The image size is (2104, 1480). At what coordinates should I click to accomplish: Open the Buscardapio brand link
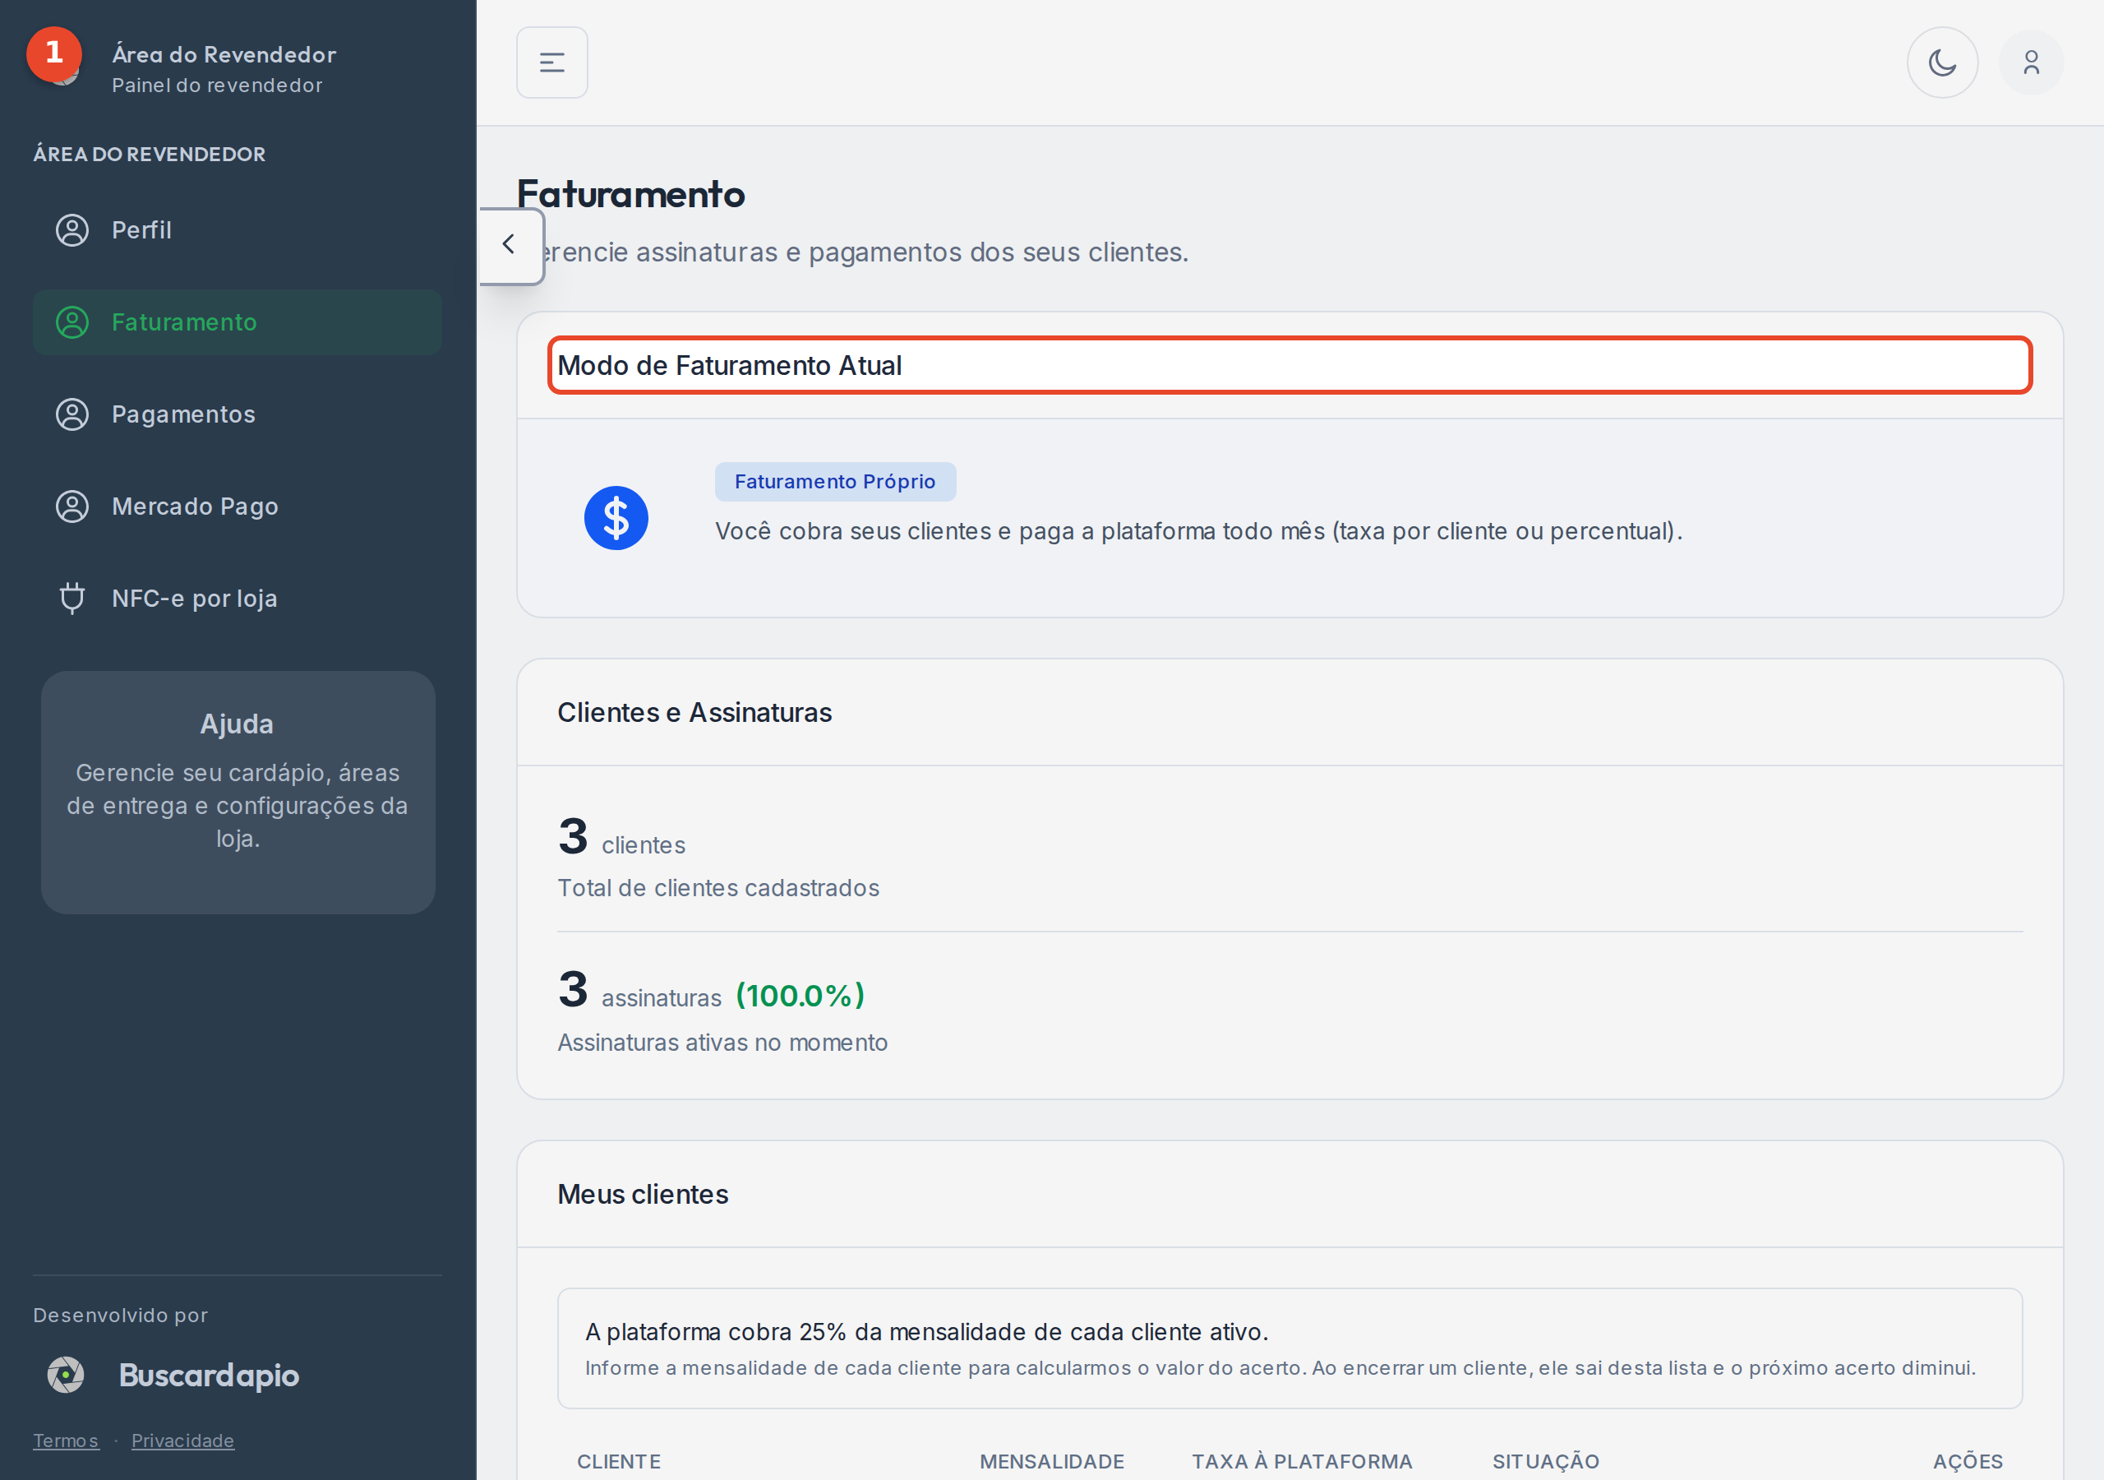[209, 1375]
